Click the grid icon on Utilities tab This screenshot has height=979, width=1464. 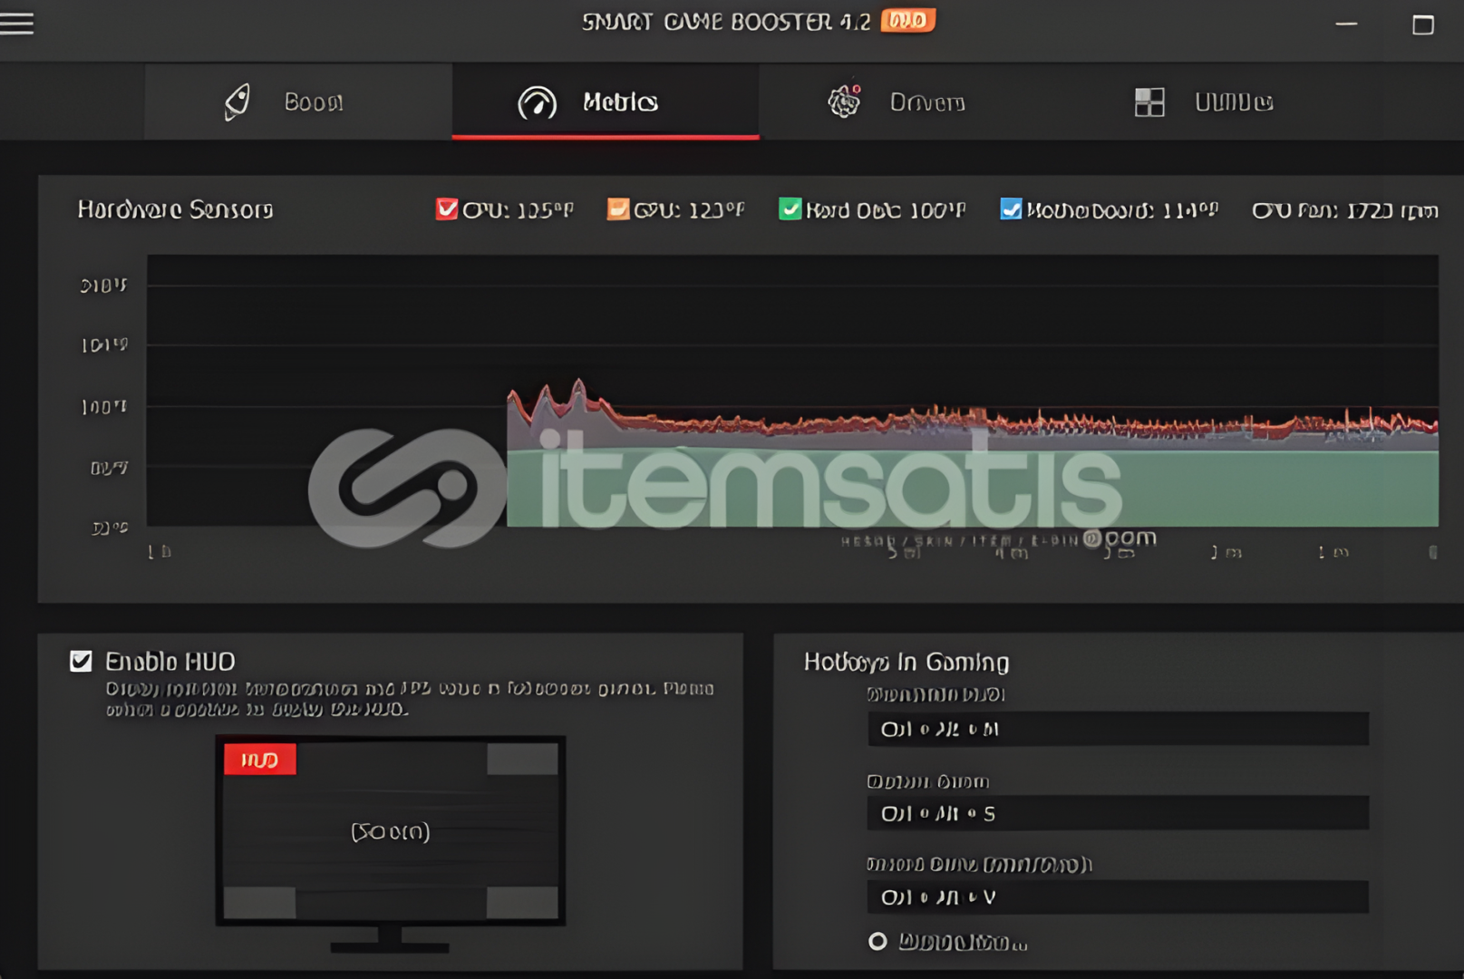(x=1149, y=102)
